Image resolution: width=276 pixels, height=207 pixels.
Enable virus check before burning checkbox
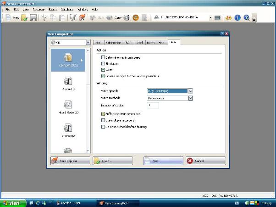tap(103, 127)
